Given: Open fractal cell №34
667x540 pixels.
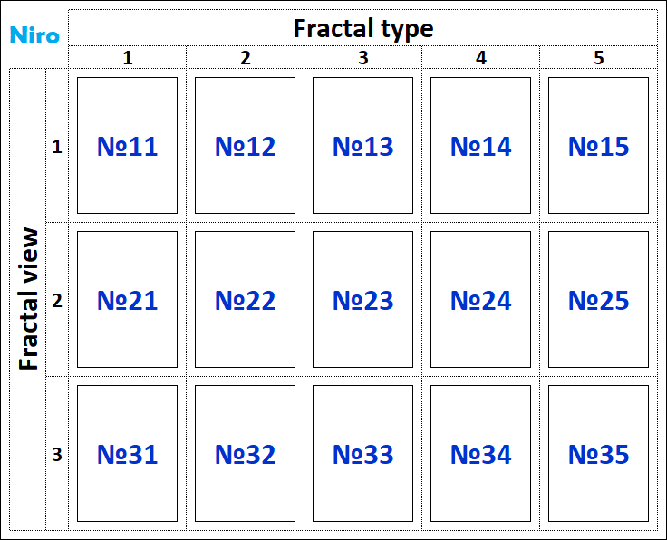Looking at the screenshot, I should (x=480, y=454).
